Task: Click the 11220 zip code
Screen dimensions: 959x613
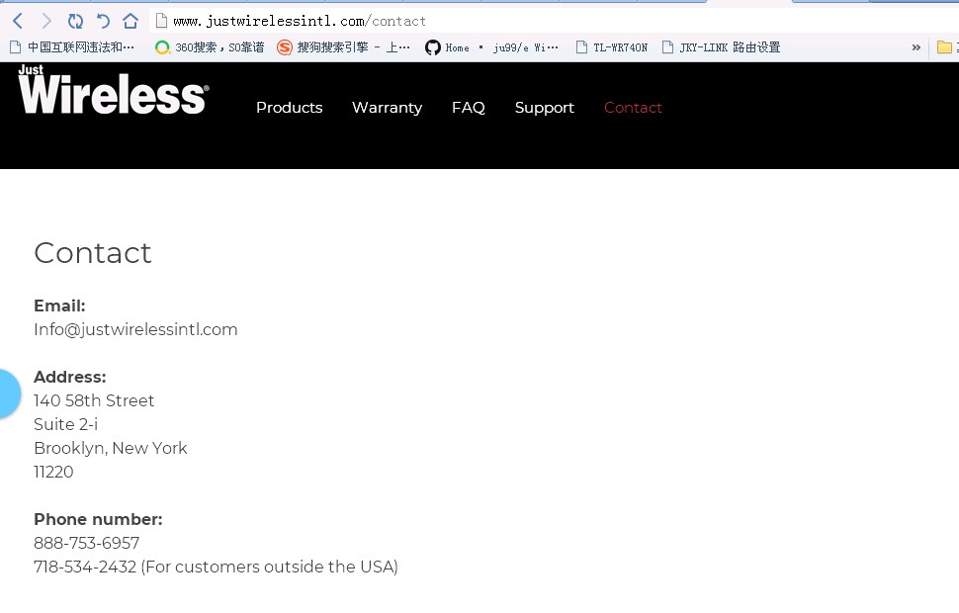Action: coord(53,472)
